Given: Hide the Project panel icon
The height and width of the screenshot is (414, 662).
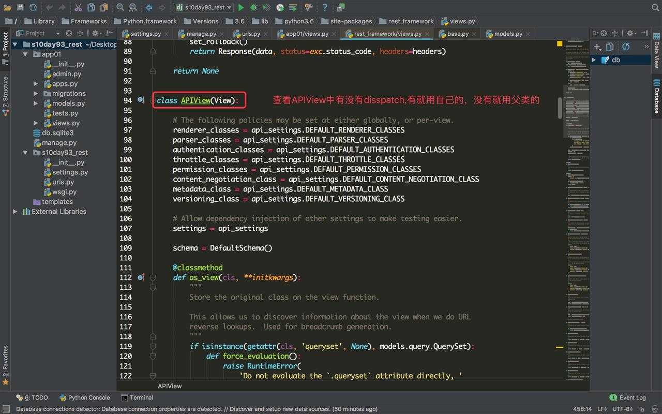Looking at the screenshot, I should tap(110, 33).
